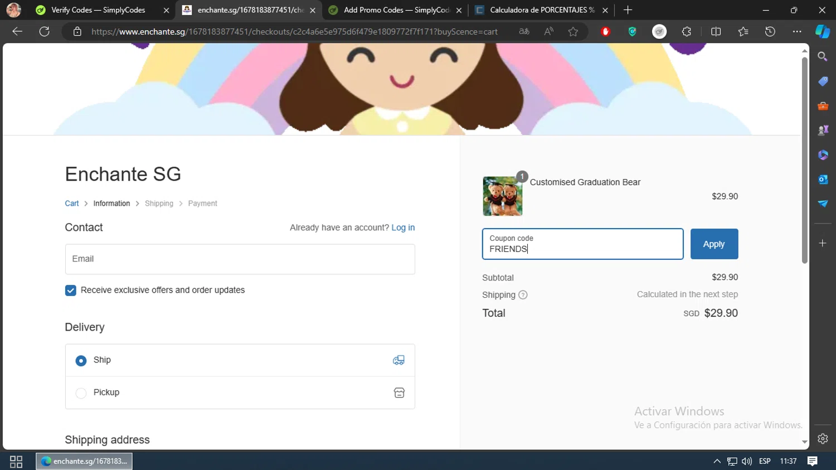Click the browser Back arrow
Image resolution: width=836 pixels, height=470 pixels.
17,32
